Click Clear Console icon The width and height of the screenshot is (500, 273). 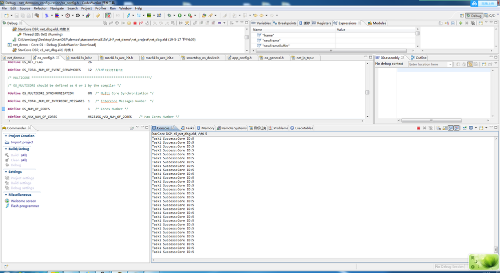438,128
